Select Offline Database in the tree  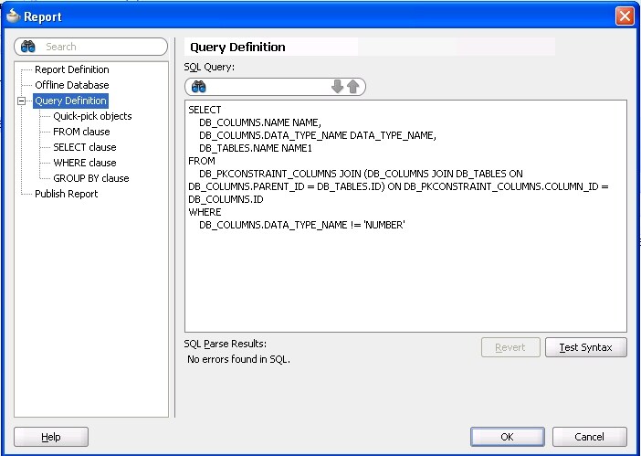[72, 85]
